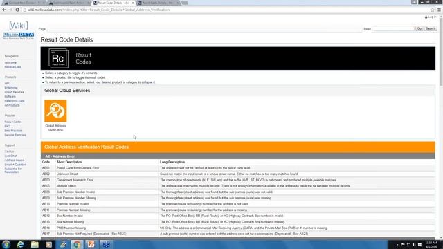443x249 pixels.
Task: Click the Rc Result Codes logo
Action: (x=58, y=58)
